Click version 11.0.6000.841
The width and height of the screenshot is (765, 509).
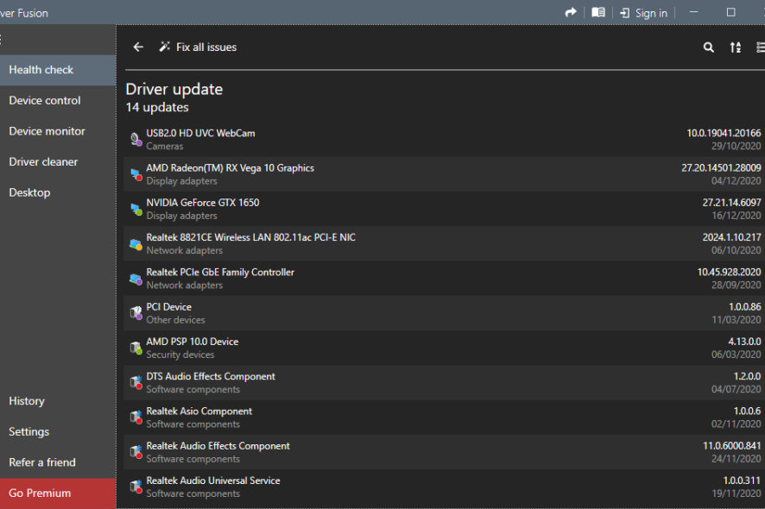tap(731, 446)
